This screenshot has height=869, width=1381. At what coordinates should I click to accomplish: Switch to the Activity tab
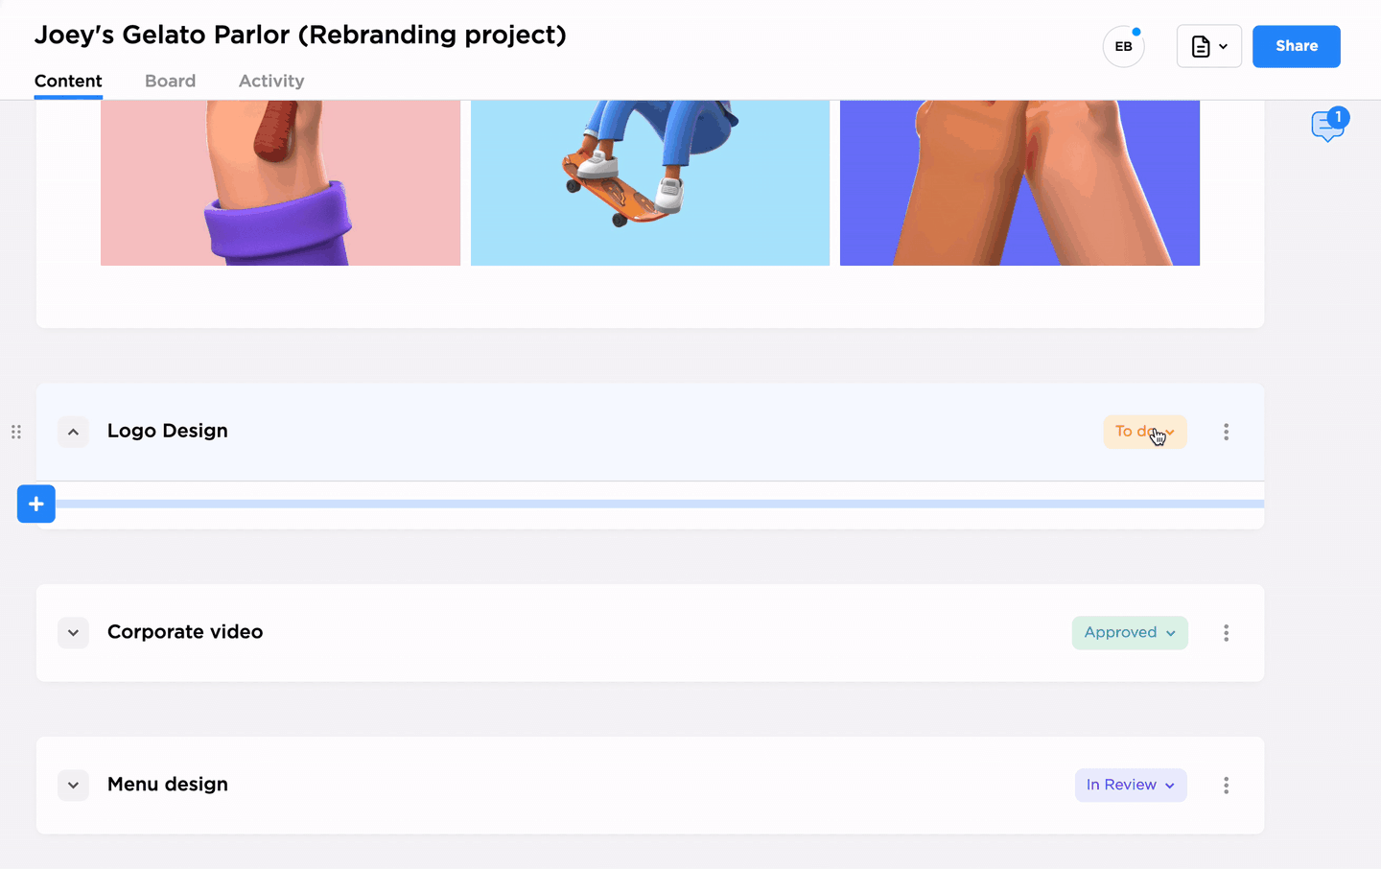tap(271, 82)
